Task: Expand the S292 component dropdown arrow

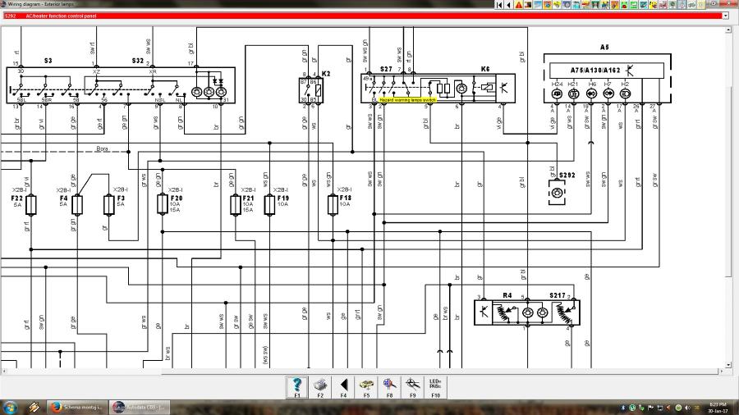Action: click(725, 16)
